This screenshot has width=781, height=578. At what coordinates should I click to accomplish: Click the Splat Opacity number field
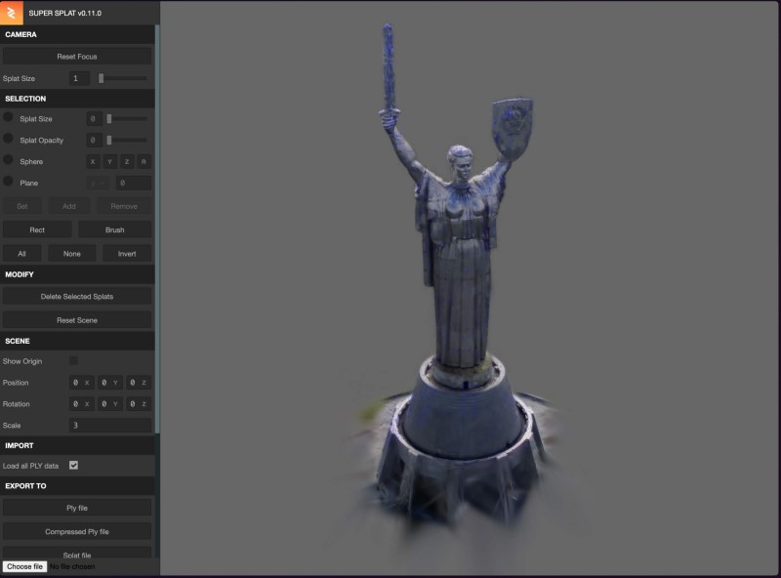94,140
